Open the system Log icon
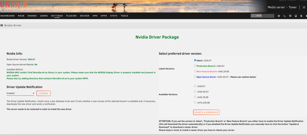Screen dimensions: 307x135 301,16
